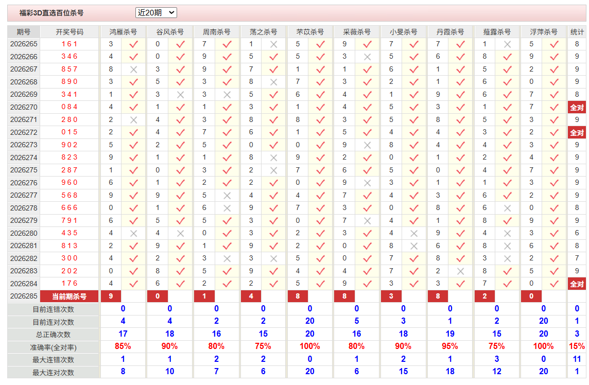The height and width of the screenshot is (385, 589).
Task: Click period number 2026275
Action: pyautogui.click(x=24, y=170)
